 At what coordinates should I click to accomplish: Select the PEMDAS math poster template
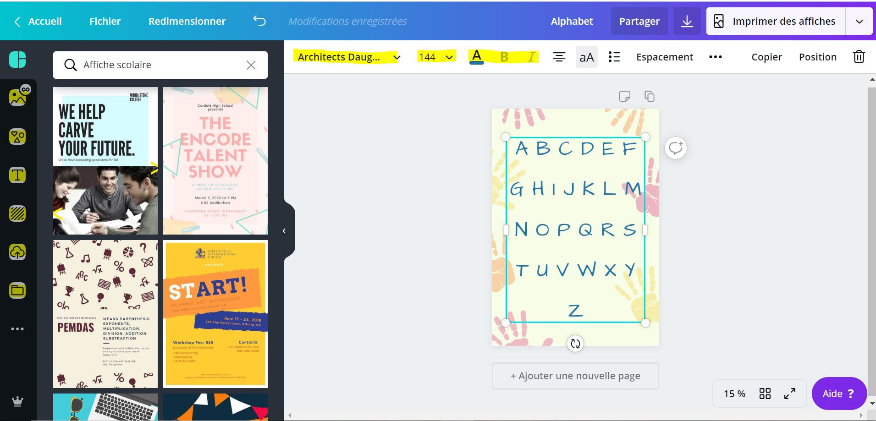(x=105, y=314)
